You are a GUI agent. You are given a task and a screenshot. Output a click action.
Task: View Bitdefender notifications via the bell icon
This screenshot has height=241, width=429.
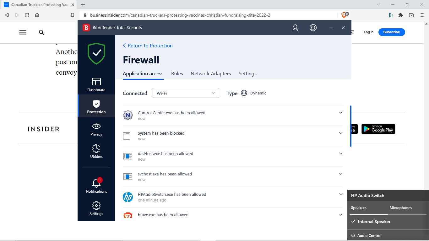(x=96, y=185)
